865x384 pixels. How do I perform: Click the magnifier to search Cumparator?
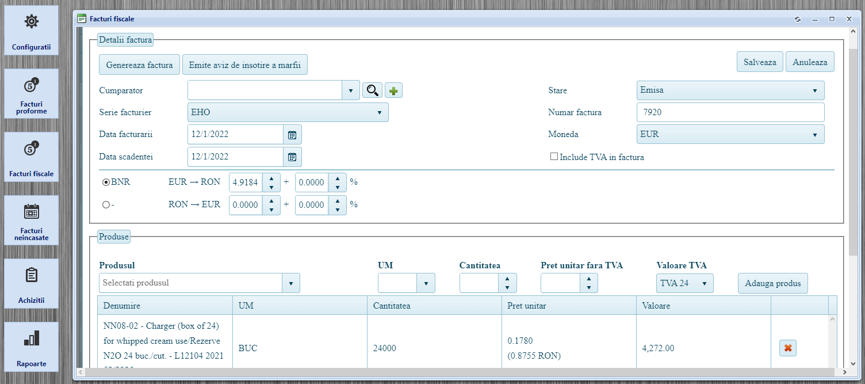tap(372, 90)
